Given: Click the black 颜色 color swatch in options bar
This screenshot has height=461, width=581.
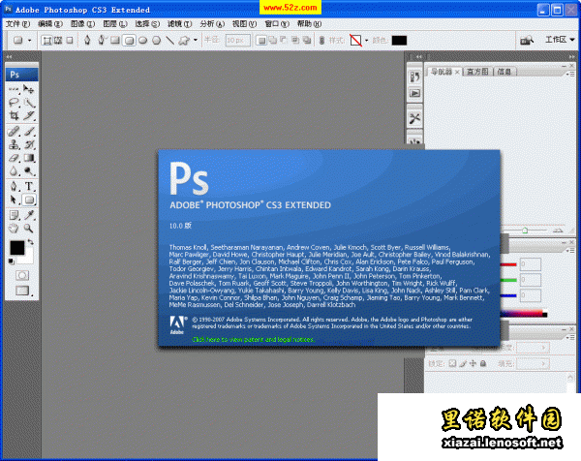Looking at the screenshot, I should (399, 41).
